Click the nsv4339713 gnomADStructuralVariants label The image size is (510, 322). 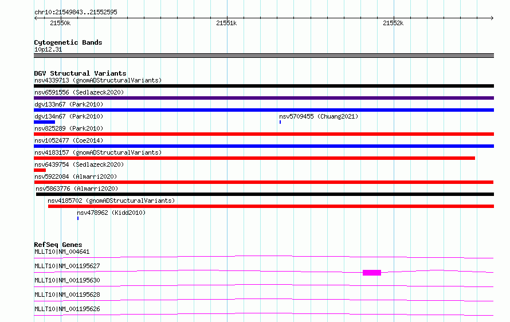98,80
